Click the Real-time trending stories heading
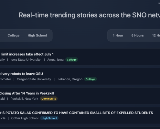The height and width of the screenshot is (129, 160). [x=89, y=15]
